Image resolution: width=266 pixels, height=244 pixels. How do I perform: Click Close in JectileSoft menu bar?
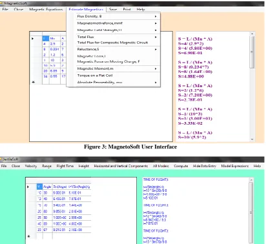coord(15,166)
